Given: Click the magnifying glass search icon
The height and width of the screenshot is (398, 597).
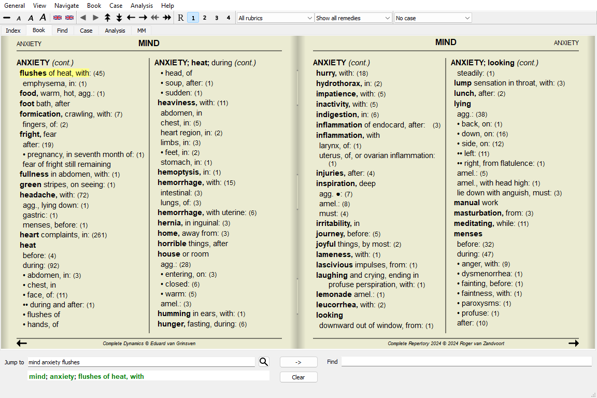Looking at the screenshot, I should pos(264,362).
